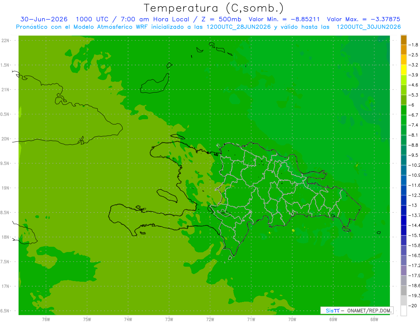Click the -16.5 colorbar label
Screen dimensions: 420x324
414,255
